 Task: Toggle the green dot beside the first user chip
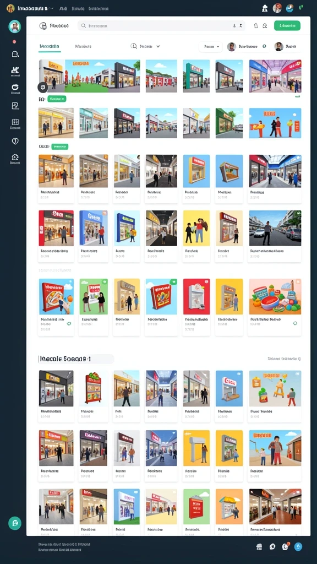(264, 46)
